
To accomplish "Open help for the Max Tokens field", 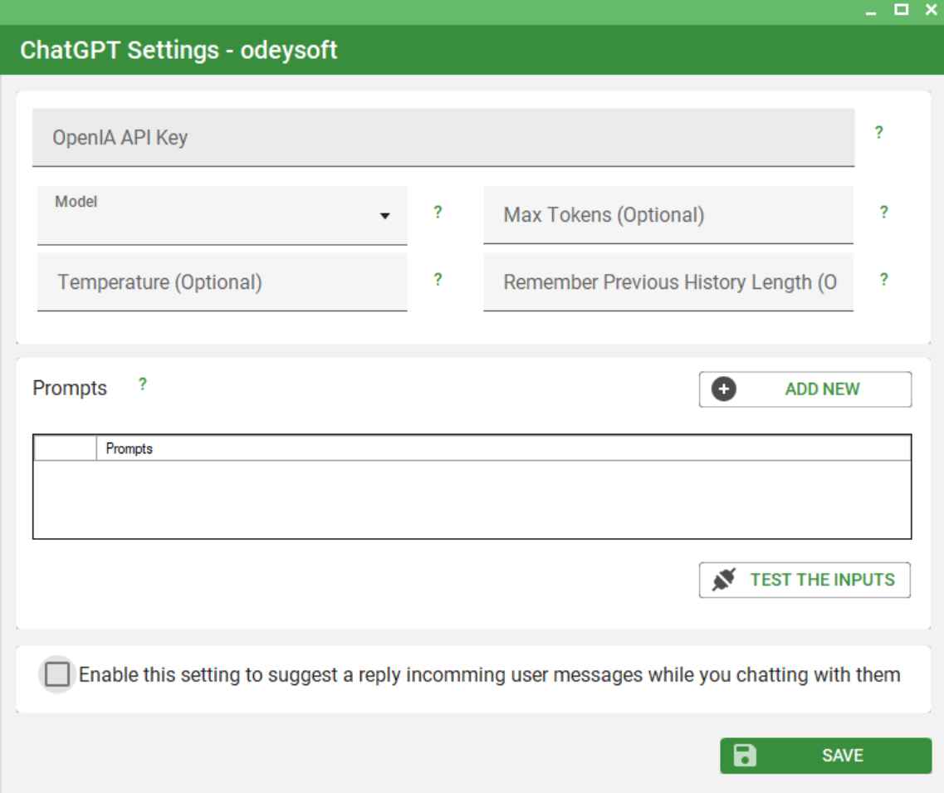I will pyautogui.click(x=883, y=213).
